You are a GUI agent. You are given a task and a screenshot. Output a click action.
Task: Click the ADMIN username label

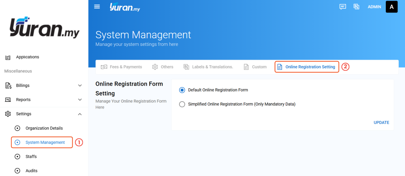click(374, 7)
